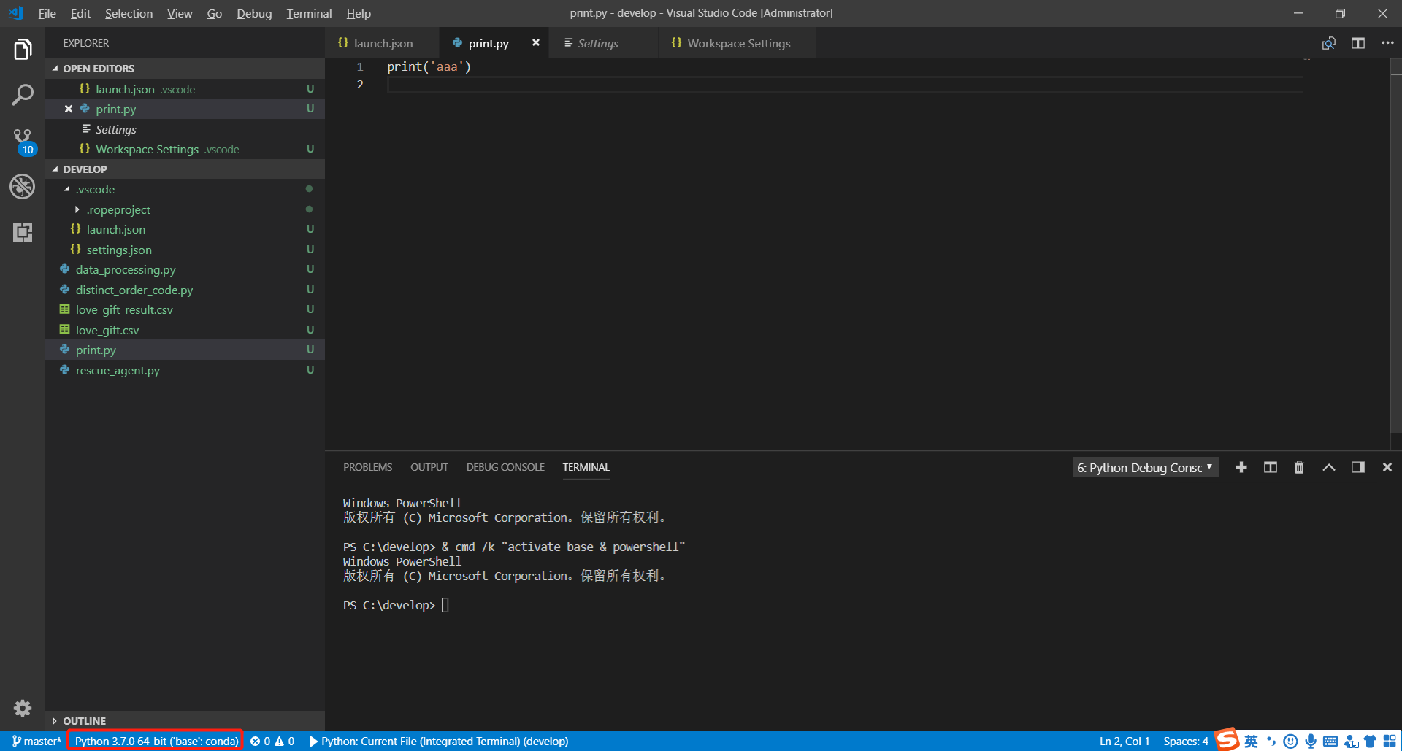Create a new terminal with plus icon

pyautogui.click(x=1241, y=467)
